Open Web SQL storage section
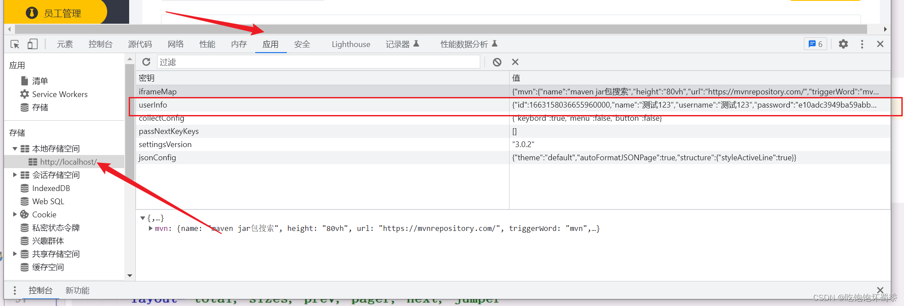 click(48, 201)
